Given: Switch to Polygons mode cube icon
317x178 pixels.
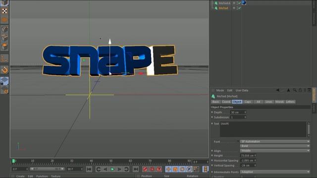Looking at the screenshot, I should coord(4,46).
